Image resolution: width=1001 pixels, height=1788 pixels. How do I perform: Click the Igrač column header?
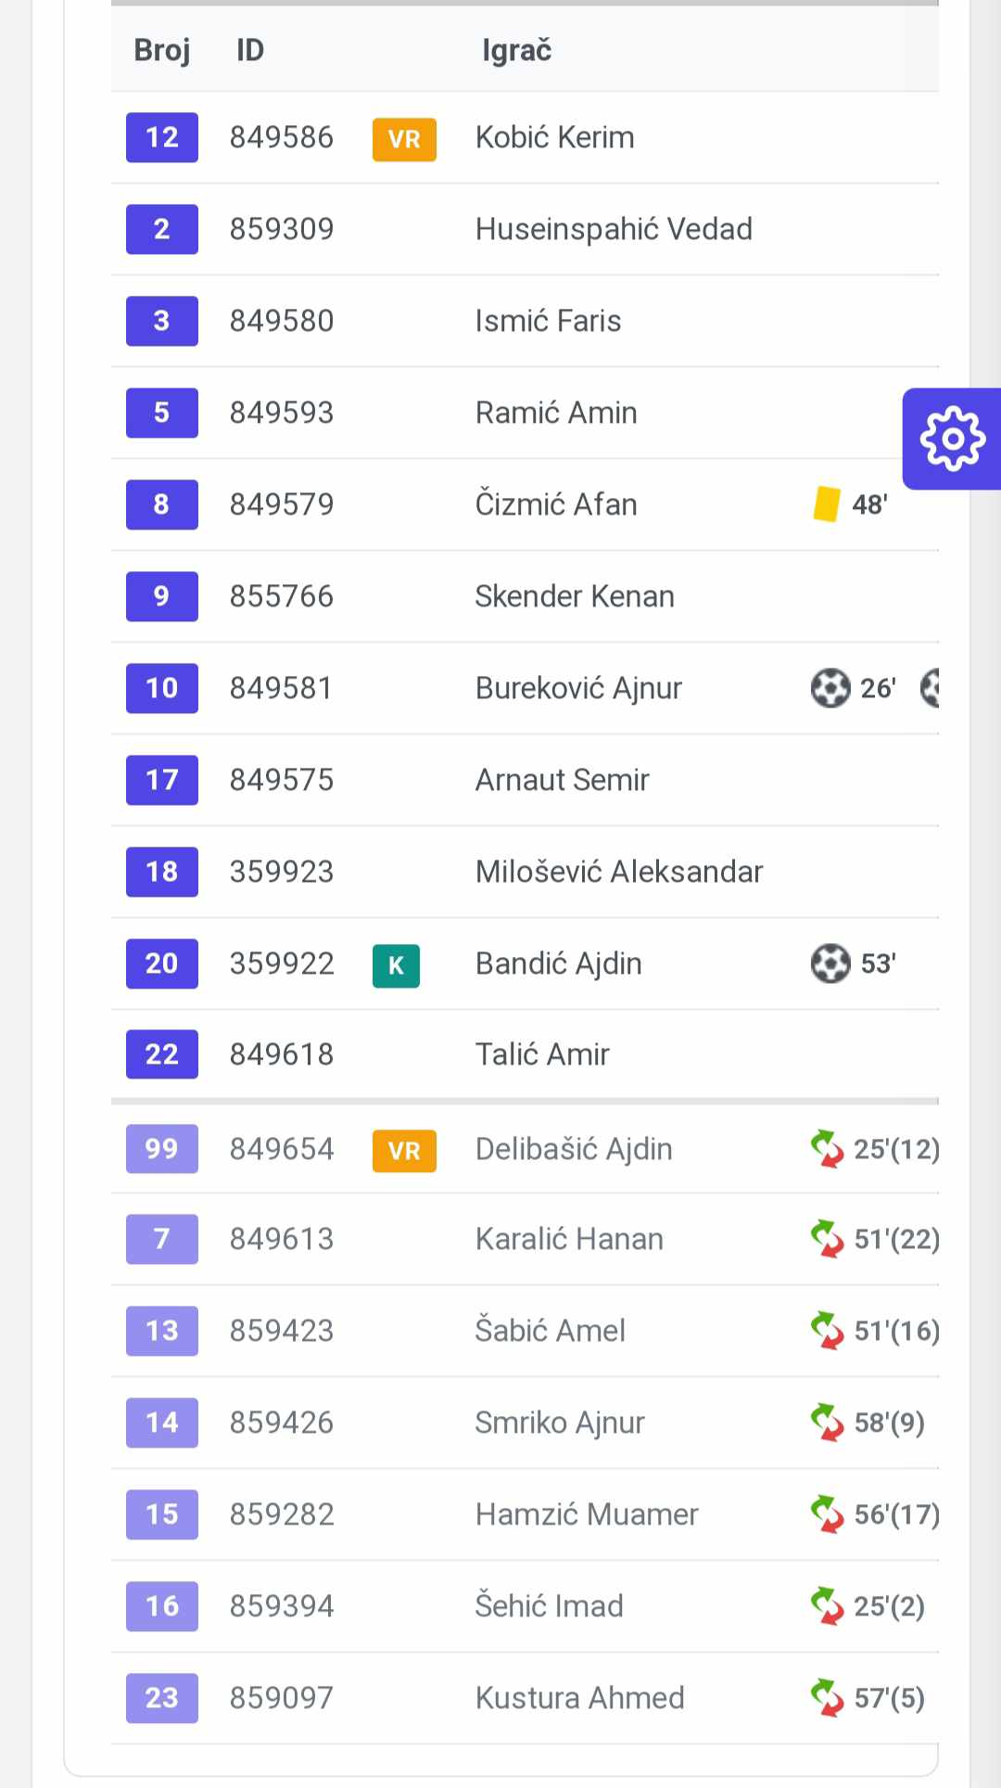[x=516, y=50]
